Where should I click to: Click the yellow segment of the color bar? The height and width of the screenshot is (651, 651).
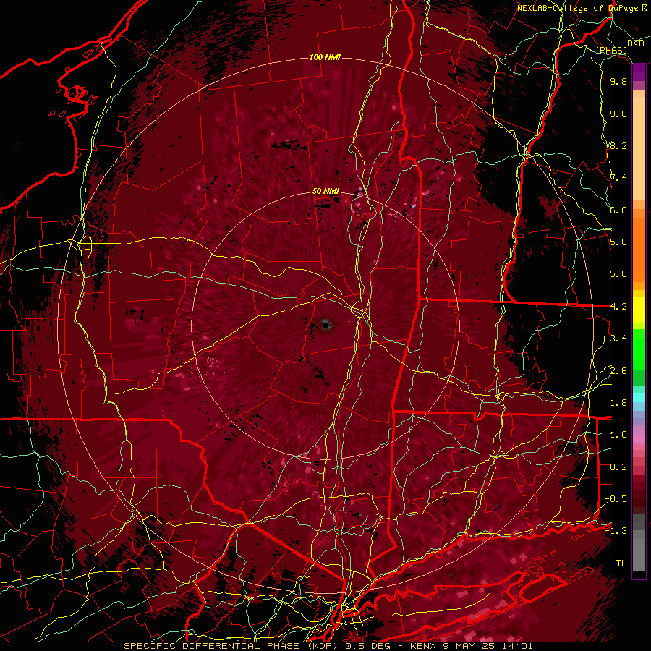(639, 310)
